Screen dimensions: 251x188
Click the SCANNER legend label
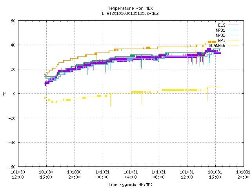pyautogui.click(x=217, y=45)
